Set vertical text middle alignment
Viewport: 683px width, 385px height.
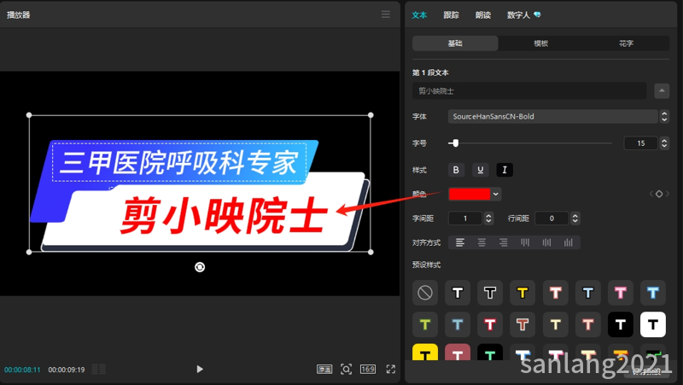[546, 242]
